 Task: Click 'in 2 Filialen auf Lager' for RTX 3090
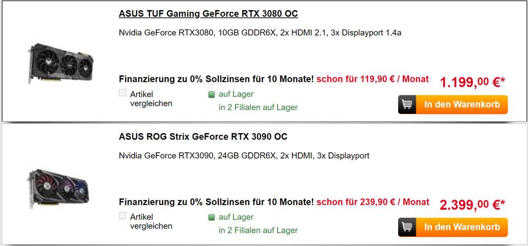point(258,230)
